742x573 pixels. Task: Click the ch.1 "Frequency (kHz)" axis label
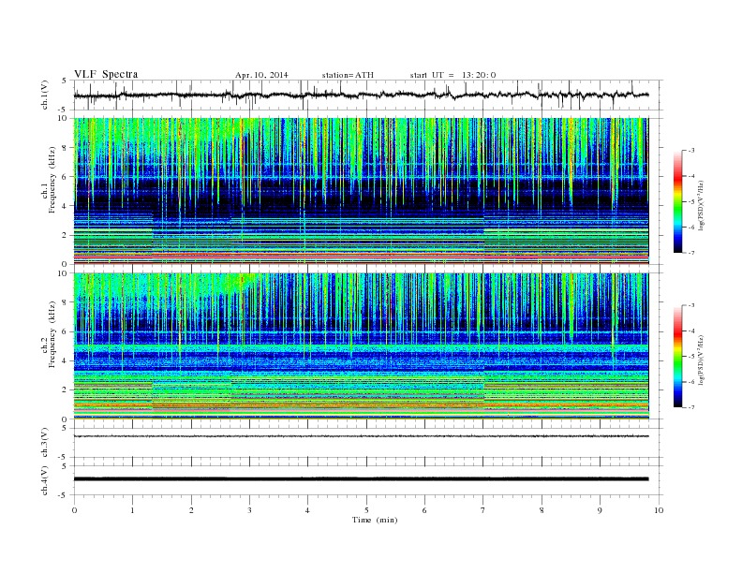[52, 179]
